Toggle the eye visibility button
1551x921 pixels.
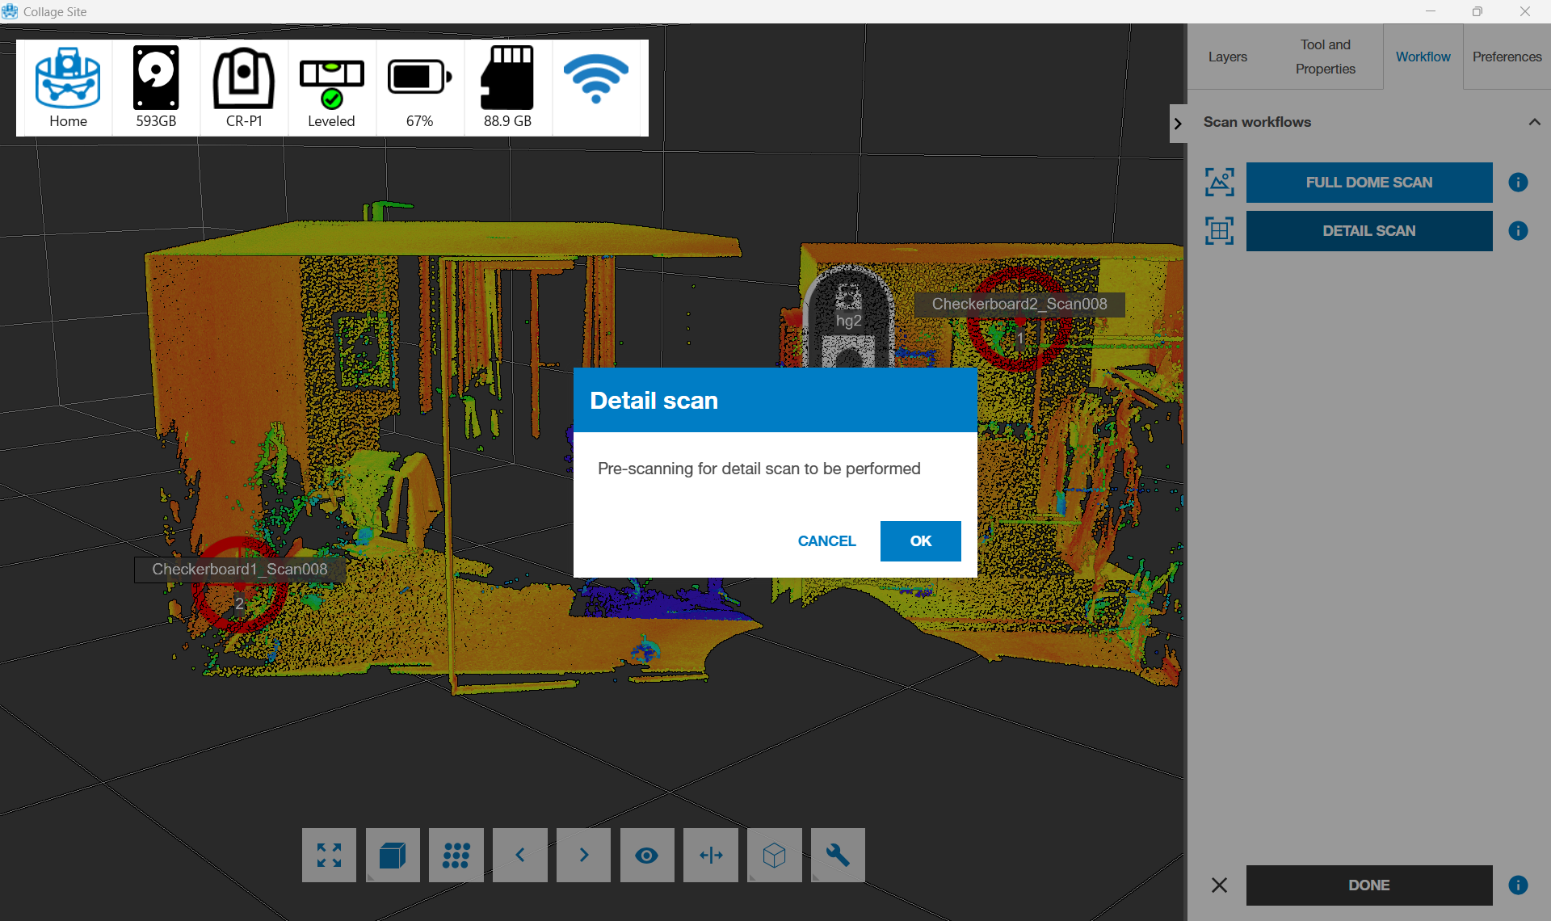(646, 855)
